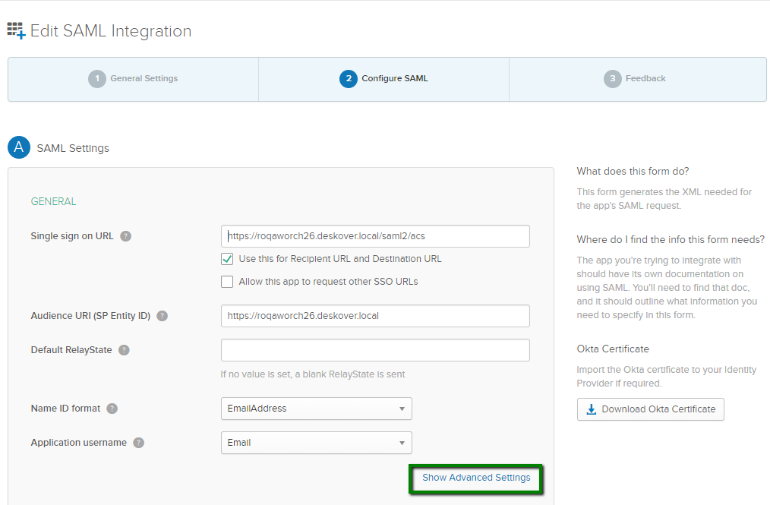Open help for Audience URI field
Viewport: 770px width, 505px height.
(162, 315)
